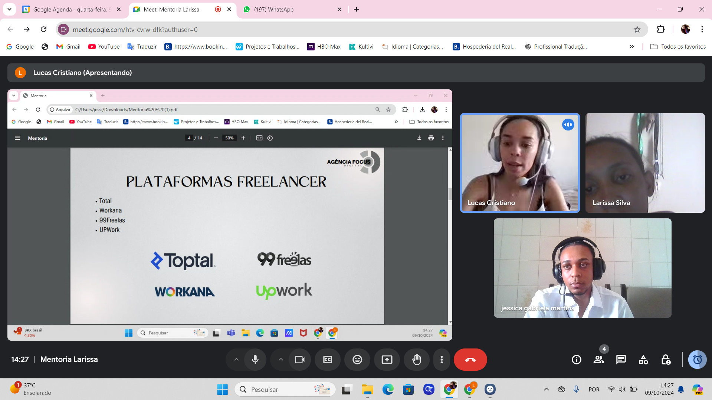Screen dimensions: 712x400
Task: Open volume control in system tray
Action: point(622,389)
